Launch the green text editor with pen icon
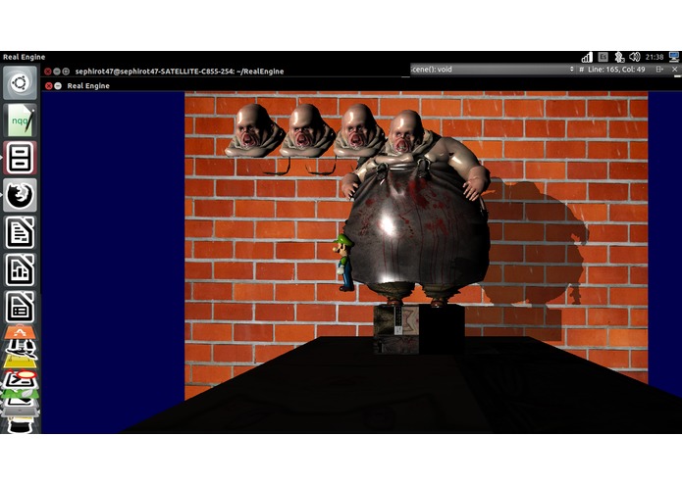 [20, 121]
